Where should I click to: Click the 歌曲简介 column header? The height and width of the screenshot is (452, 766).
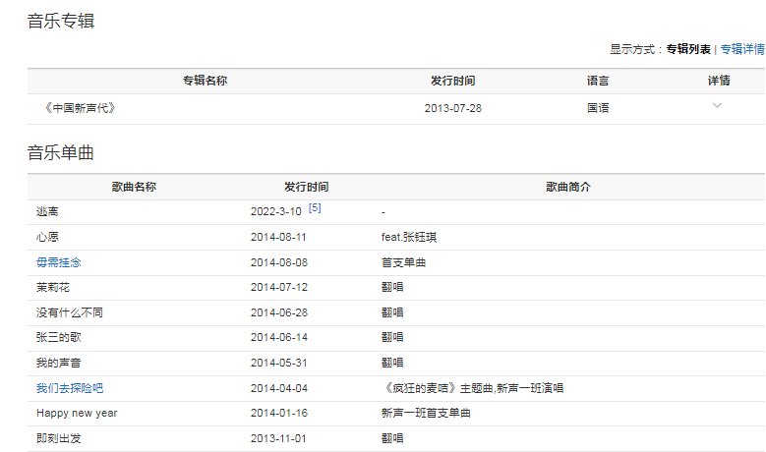click(x=568, y=187)
